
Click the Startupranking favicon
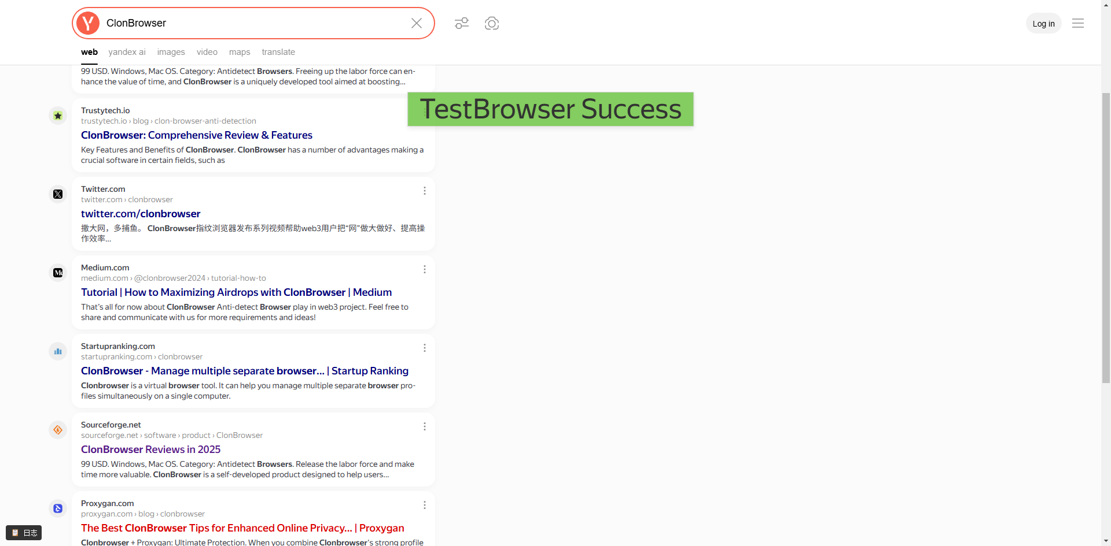(58, 351)
